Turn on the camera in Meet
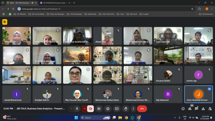Image resolution: width=215 pixels, height=121 pixels. 90,108
